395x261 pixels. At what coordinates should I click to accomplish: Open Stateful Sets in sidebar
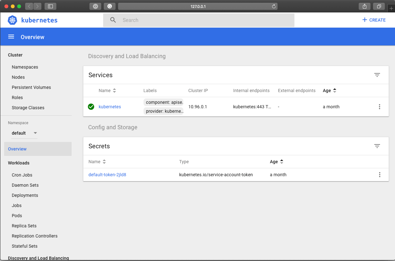25,246
